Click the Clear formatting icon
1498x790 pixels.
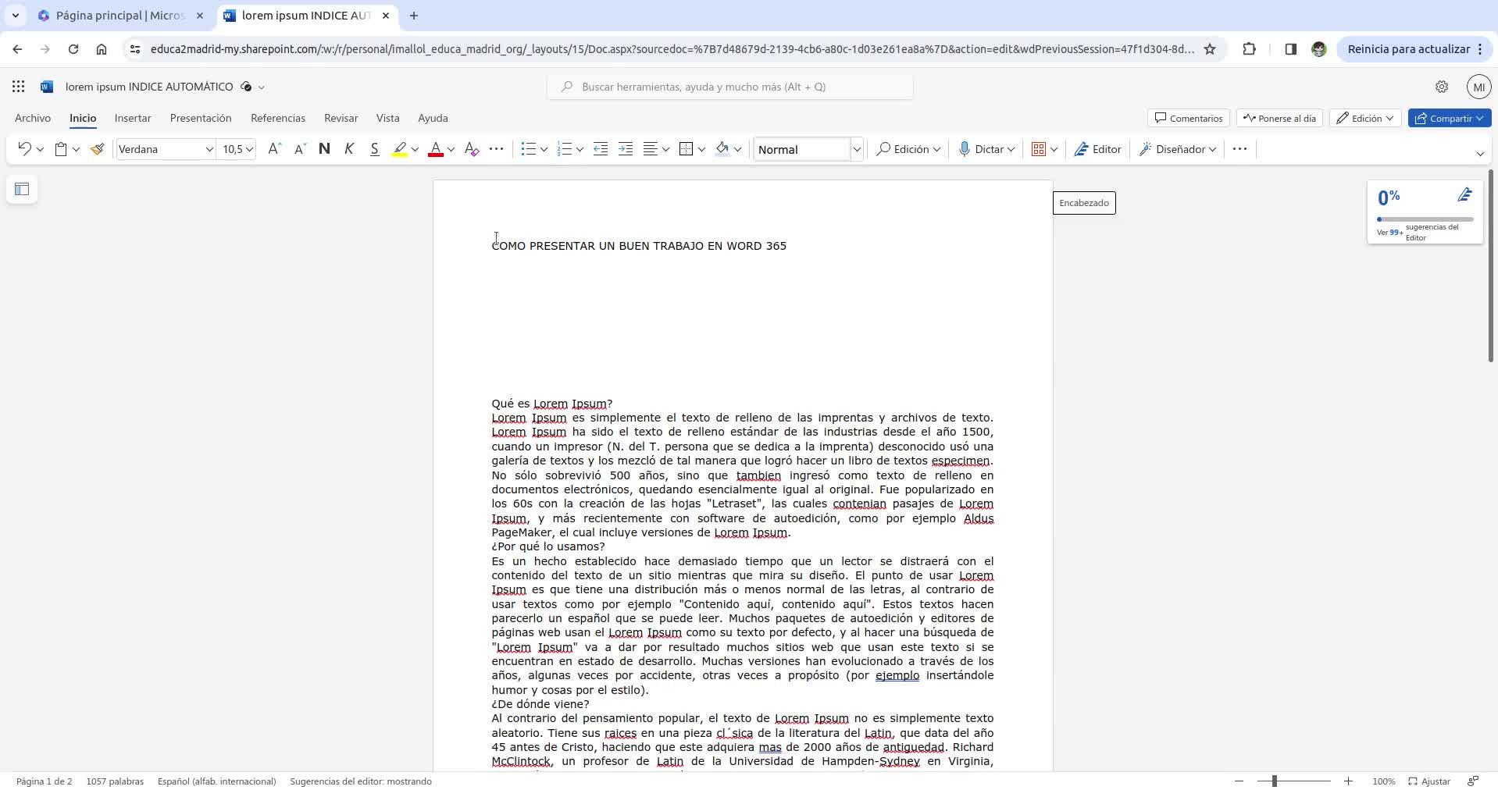click(471, 149)
